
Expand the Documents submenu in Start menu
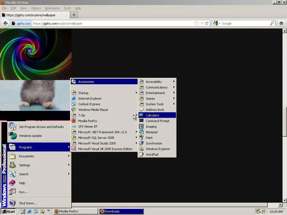[69, 156]
